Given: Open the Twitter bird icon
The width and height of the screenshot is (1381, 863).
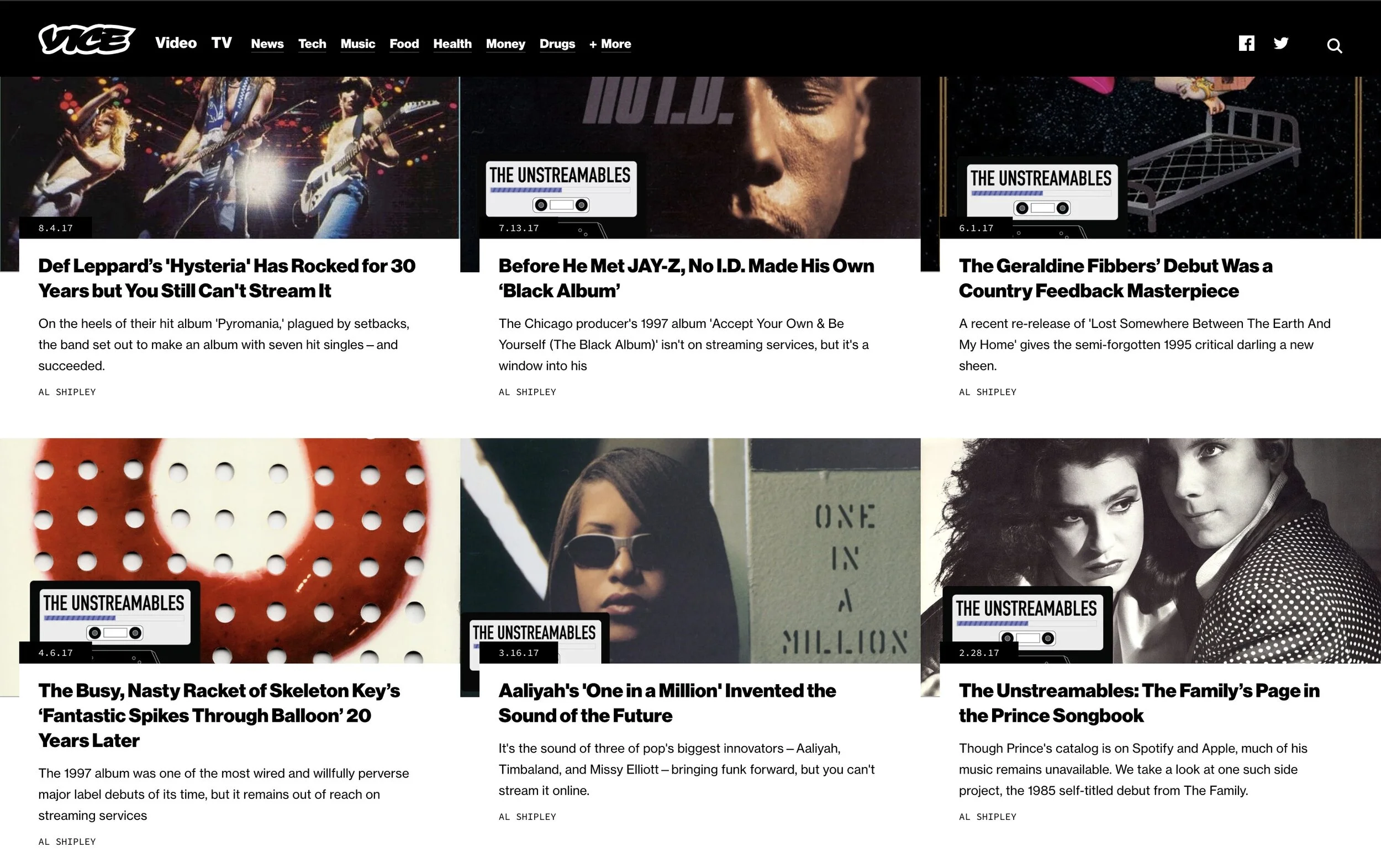Looking at the screenshot, I should (x=1280, y=44).
